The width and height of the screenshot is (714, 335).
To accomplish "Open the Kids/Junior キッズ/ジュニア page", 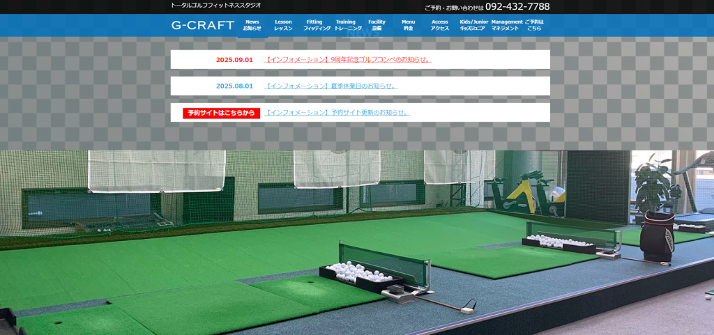I will (473, 25).
